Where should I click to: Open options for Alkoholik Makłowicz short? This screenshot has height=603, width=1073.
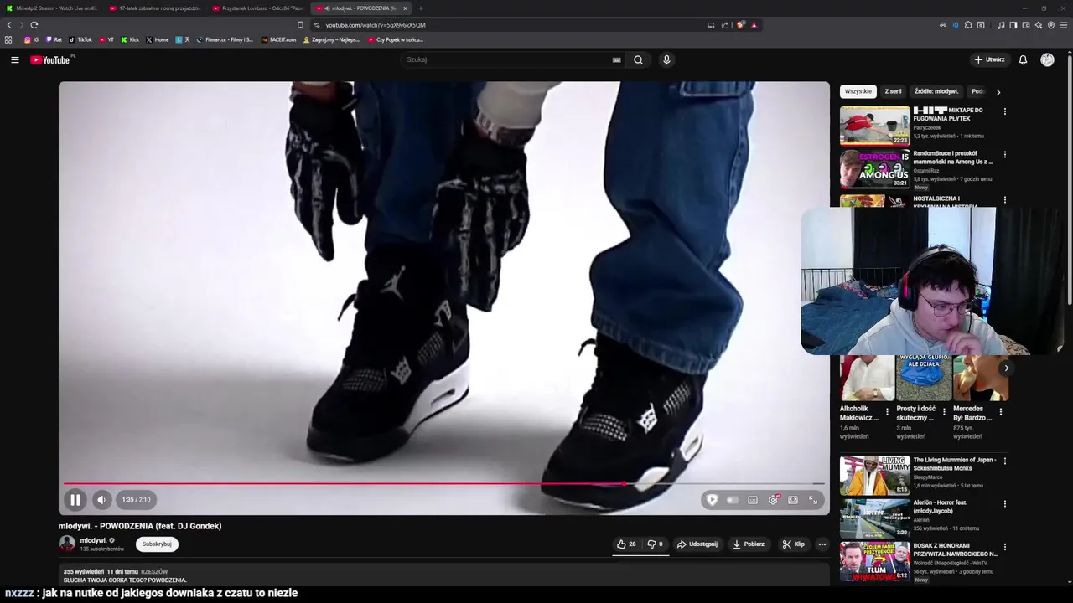point(887,411)
